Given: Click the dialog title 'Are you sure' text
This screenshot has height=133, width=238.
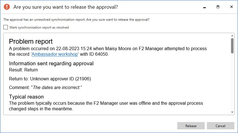Looking at the screenshot, I should point(66,7).
